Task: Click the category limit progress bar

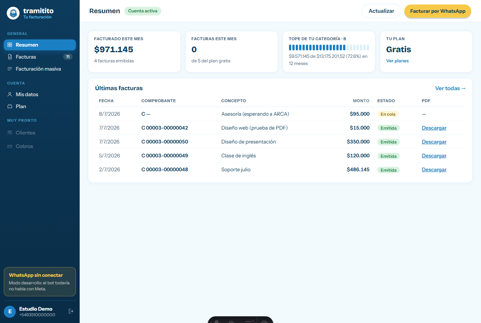Action: pyautogui.click(x=329, y=47)
